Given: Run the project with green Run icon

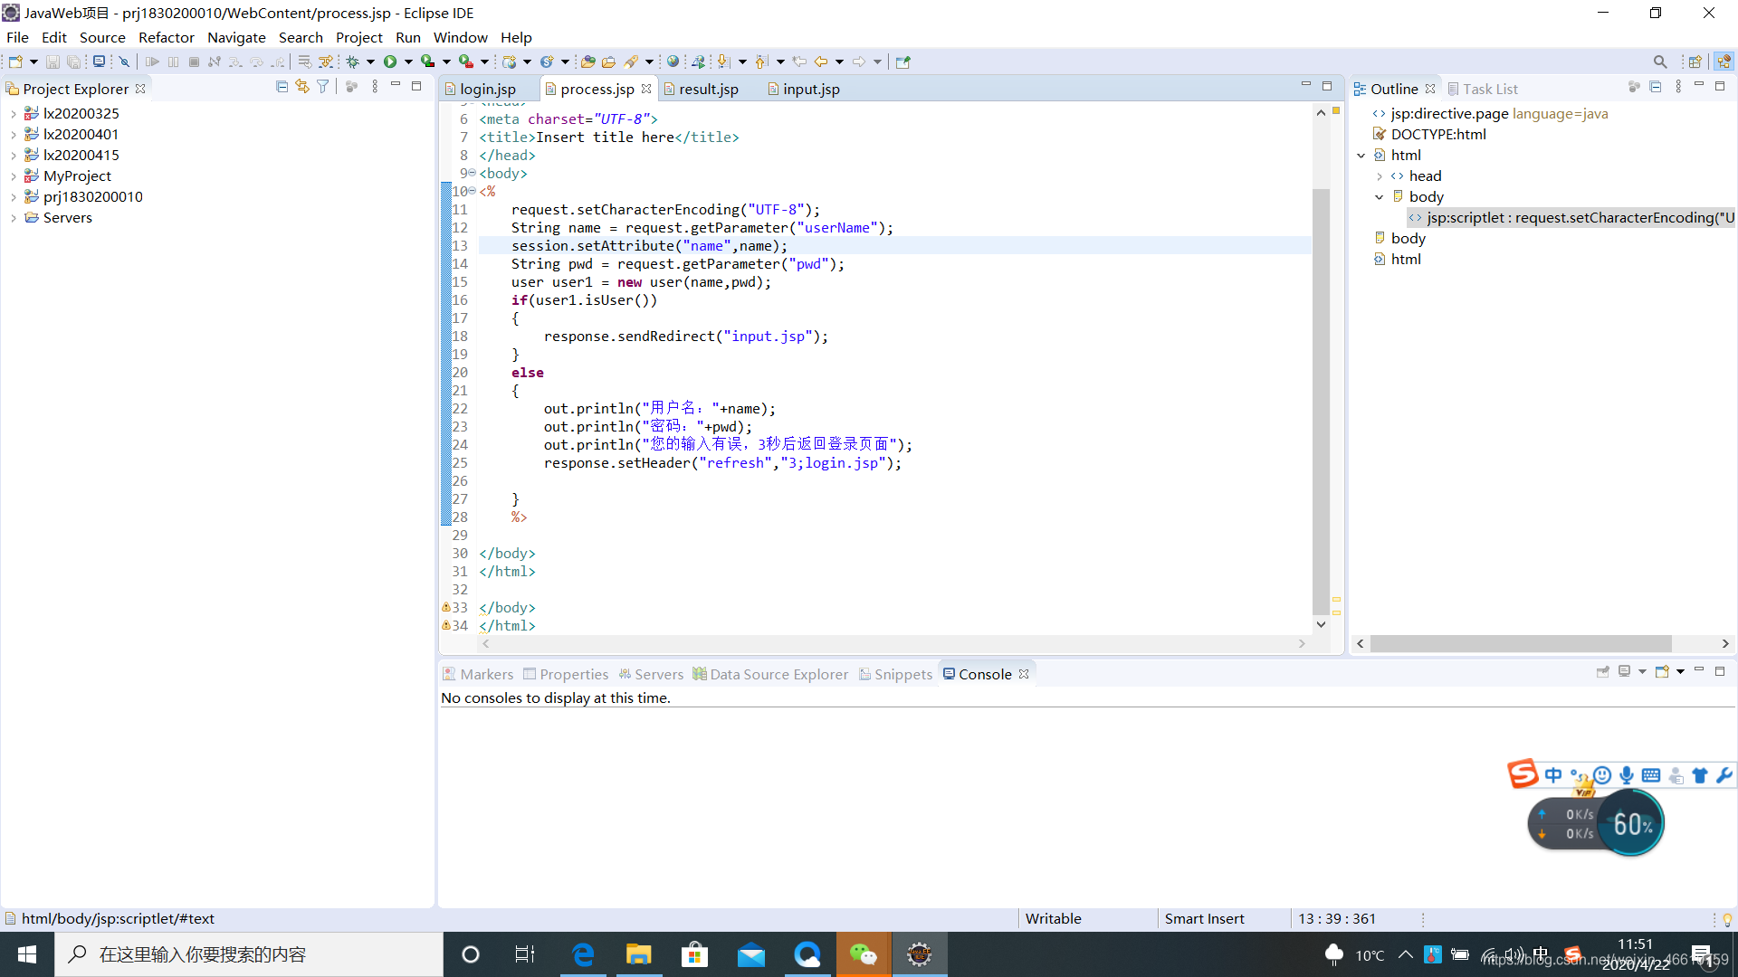Looking at the screenshot, I should [x=390, y=62].
